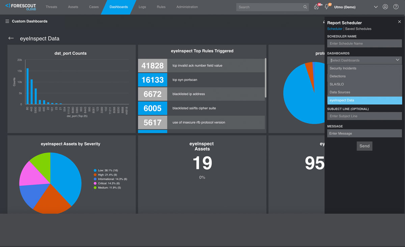The height and width of the screenshot is (247, 405).
Task: Click the "High: 21.4% (9)" legend label
Action: click(x=108, y=175)
